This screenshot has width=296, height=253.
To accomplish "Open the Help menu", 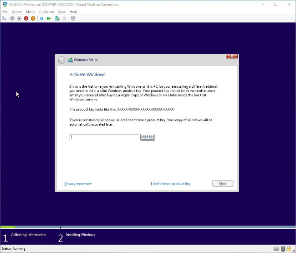I will point(73,12).
